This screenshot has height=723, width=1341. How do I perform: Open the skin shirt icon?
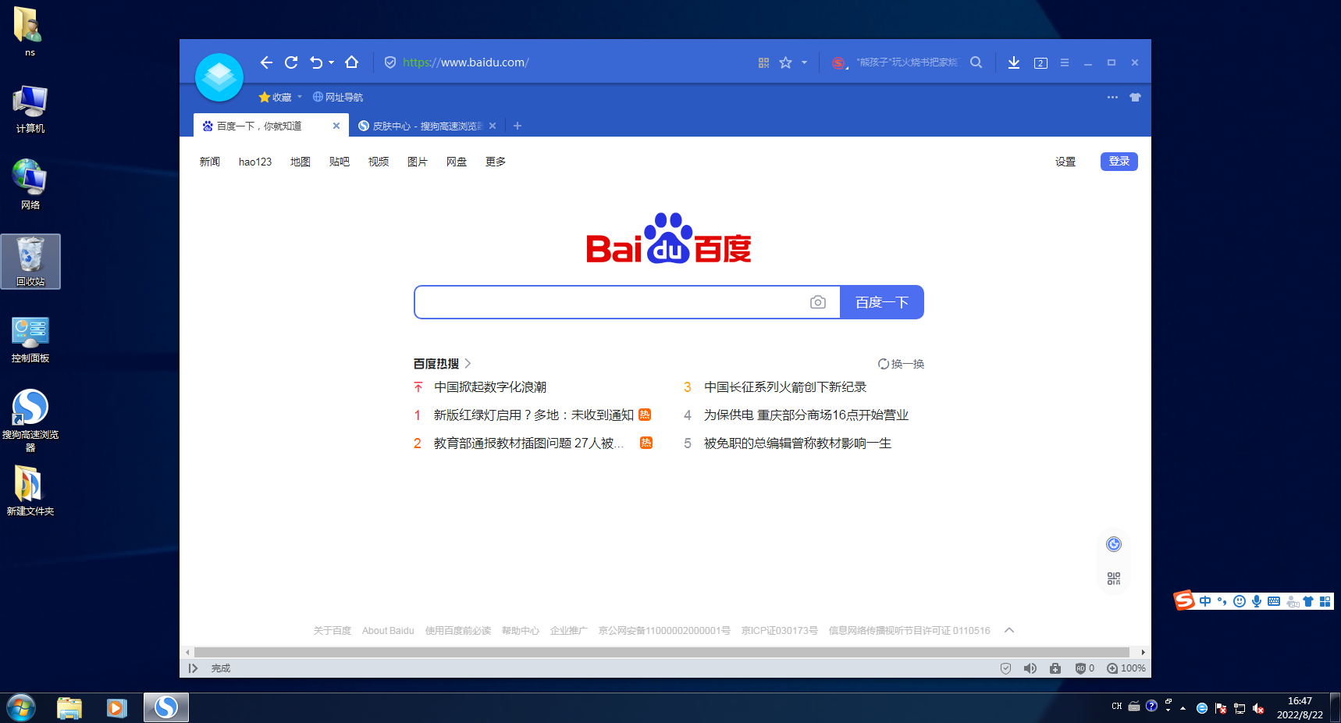(x=1135, y=97)
